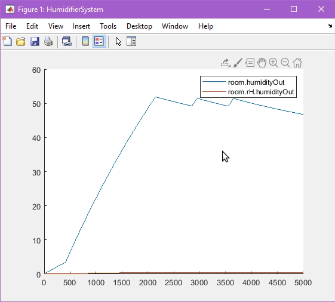Click the New Figure icon
The height and width of the screenshot is (302, 335).
click(8, 41)
